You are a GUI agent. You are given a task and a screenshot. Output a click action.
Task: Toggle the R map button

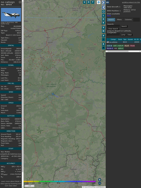pos(103,44)
